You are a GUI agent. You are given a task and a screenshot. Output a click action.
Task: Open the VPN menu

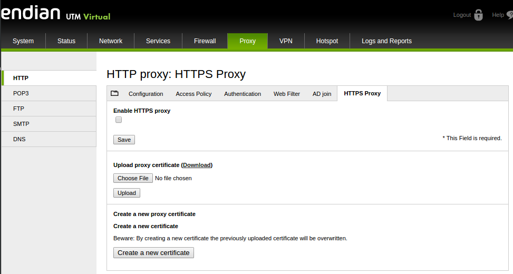[286, 41]
